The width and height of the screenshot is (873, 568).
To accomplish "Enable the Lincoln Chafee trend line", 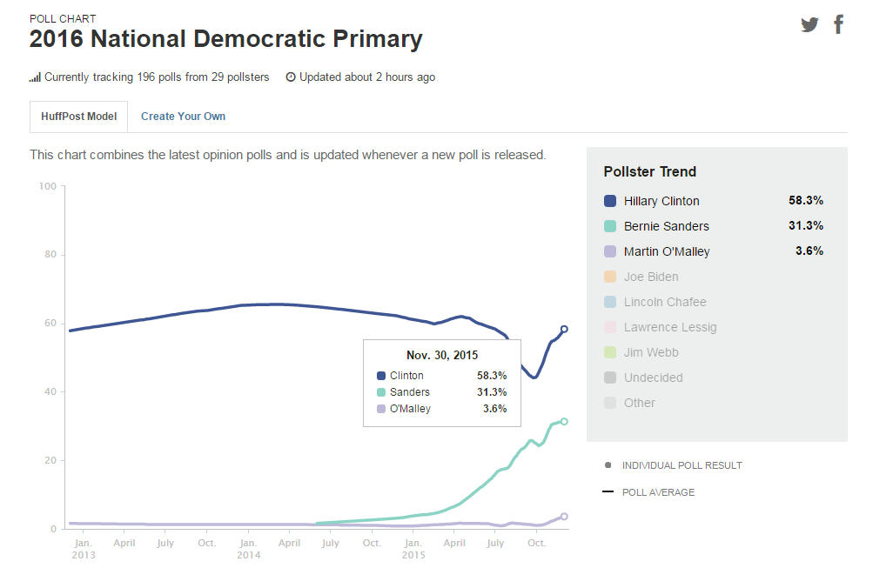I will [x=664, y=302].
